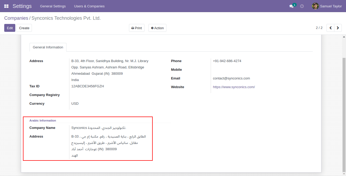Click the Edit button
This screenshot has width=346, height=176.
point(10,28)
